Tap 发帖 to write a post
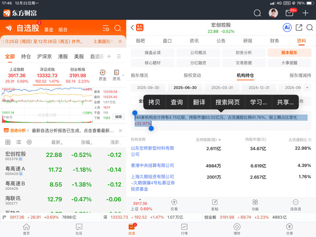 pos(215,205)
